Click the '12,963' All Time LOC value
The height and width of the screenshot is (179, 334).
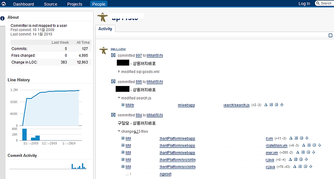(82, 62)
